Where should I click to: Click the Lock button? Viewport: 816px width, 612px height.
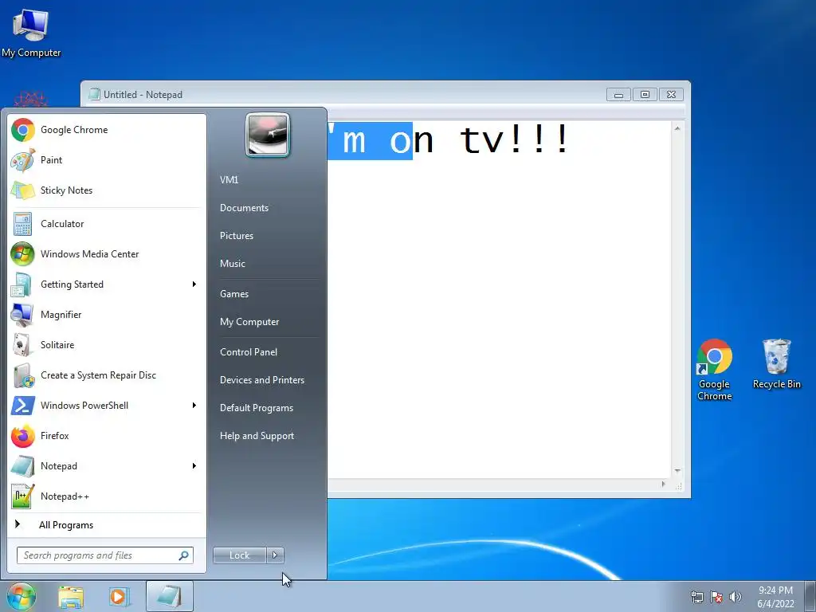coord(239,555)
